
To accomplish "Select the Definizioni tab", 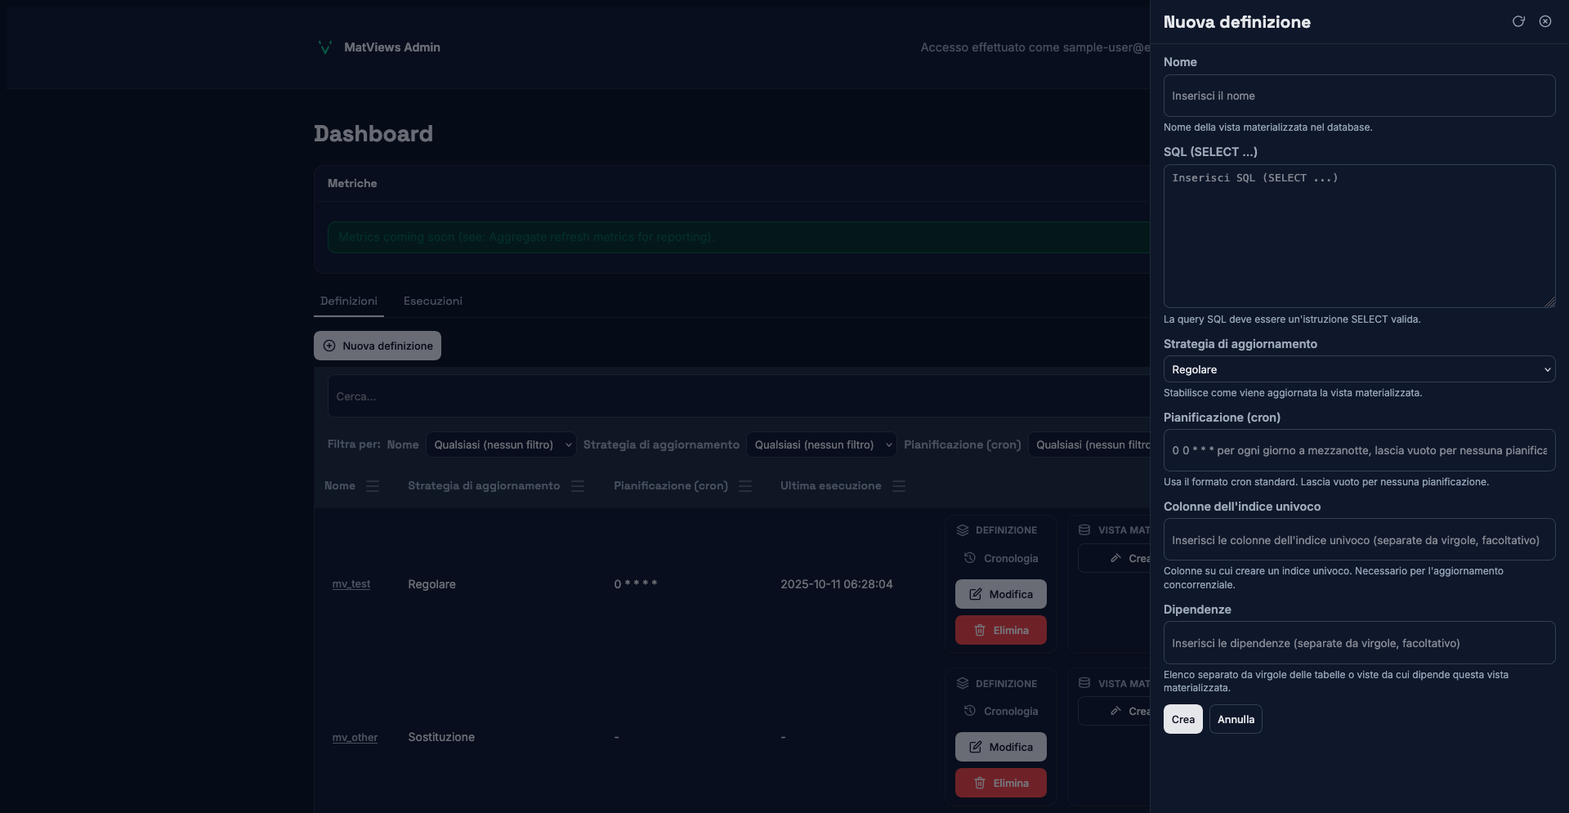I will click(348, 302).
